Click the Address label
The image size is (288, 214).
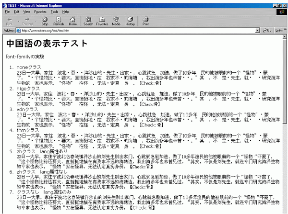tap(9, 31)
